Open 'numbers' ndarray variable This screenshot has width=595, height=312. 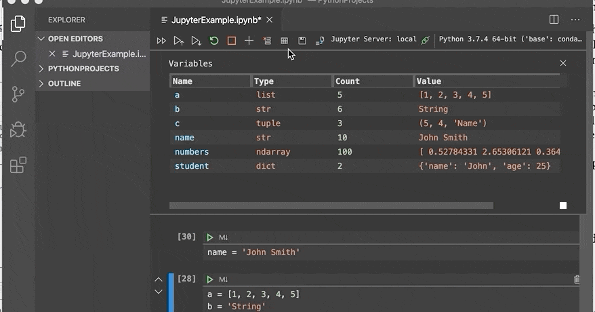point(192,152)
